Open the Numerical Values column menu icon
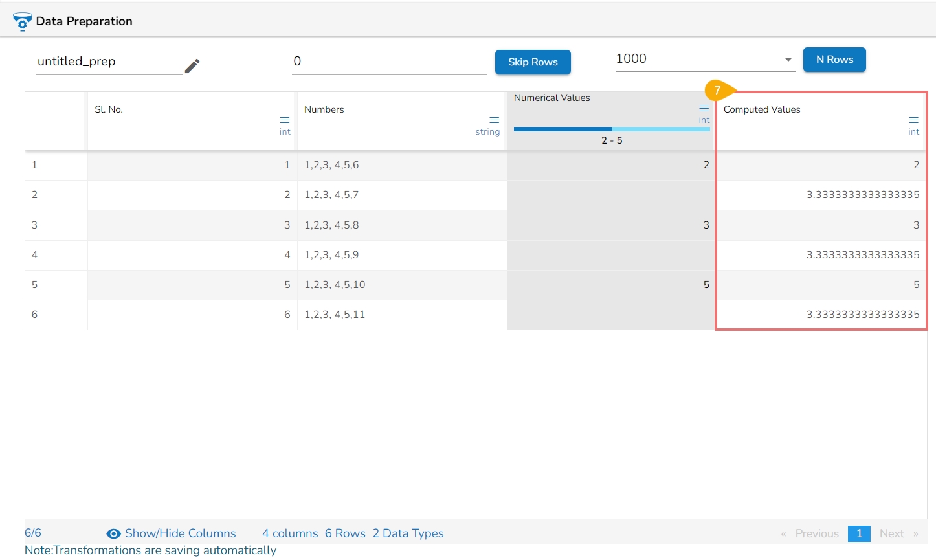Screen dimensions: 936x560 [x=704, y=109]
